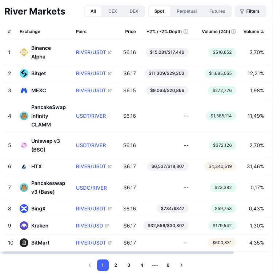This screenshot has height=274, width=273.
Task: Switch to the CEX tab
Action: (x=113, y=11)
